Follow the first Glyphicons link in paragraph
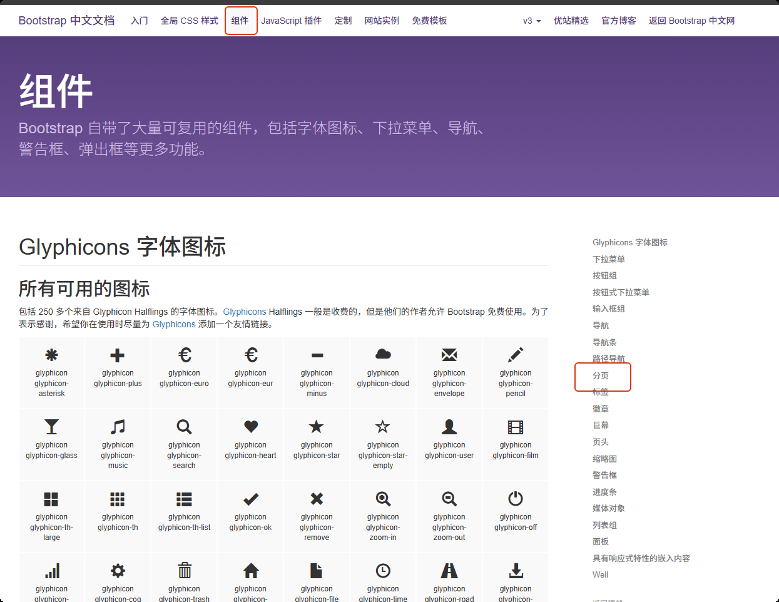This screenshot has height=602, width=779. pyautogui.click(x=245, y=312)
